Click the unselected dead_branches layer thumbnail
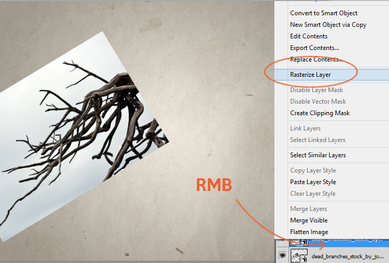This screenshot has width=389, height=263. pyautogui.click(x=299, y=256)
